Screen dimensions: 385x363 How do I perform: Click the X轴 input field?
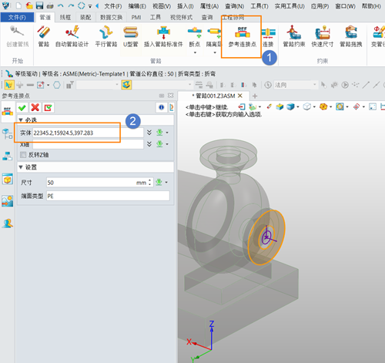point(88,144)
